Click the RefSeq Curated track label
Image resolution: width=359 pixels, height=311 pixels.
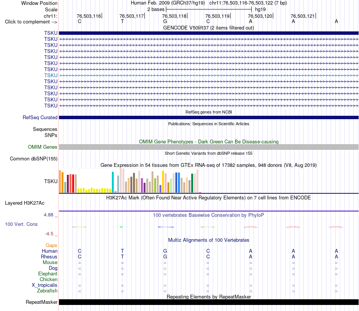point(40,117)
